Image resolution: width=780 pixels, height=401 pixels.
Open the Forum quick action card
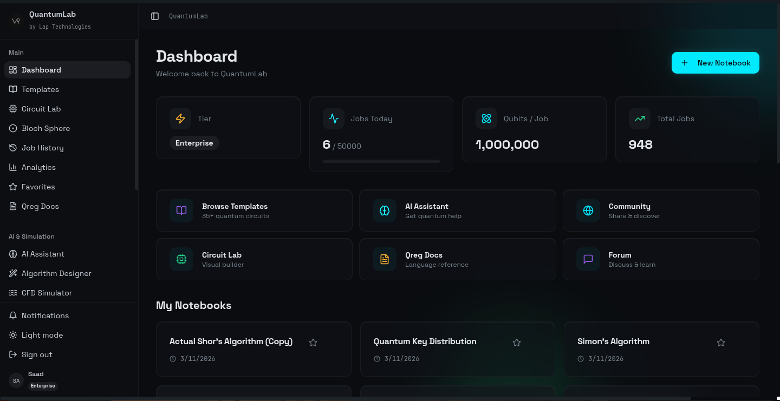(x=661, y=259)
